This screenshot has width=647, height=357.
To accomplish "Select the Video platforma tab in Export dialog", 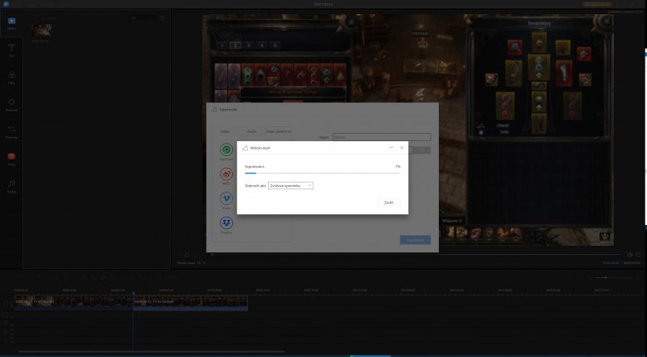I will (x=279, y=131).
